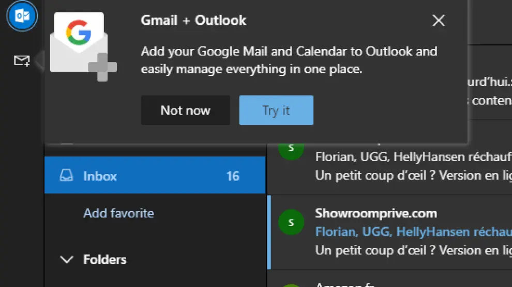The image size is (512, 287).
Task: Click the Folders heading label
Action: (105, 260)
